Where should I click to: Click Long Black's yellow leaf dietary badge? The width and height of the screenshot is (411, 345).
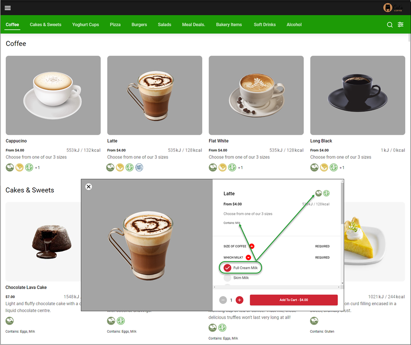tap(324, 167)
